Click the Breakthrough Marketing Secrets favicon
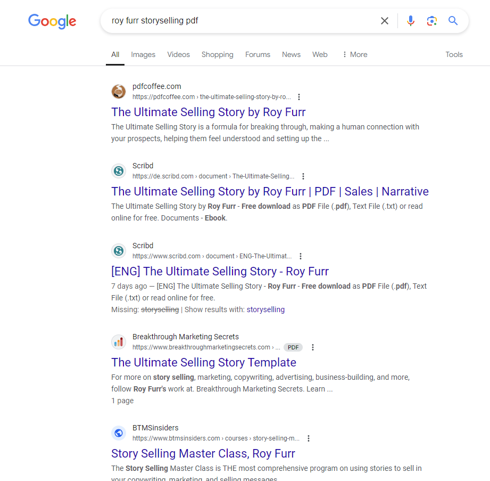Screen dimensions: 490x481 coord(119,342)
